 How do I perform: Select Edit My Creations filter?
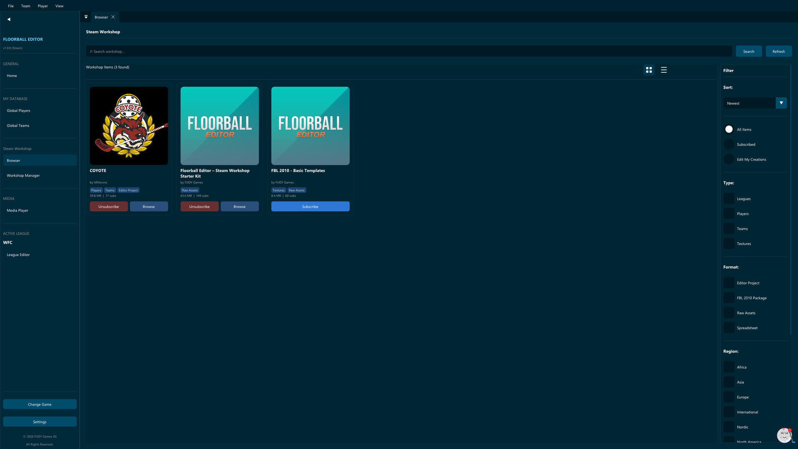click(x=729, y=159)
